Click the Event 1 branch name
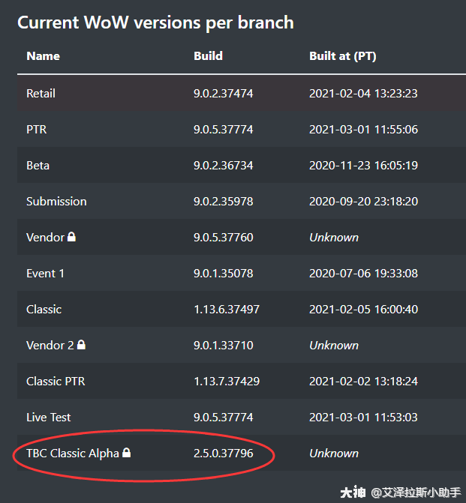This screenshot has width=466, height=503. tap(45, 273)
